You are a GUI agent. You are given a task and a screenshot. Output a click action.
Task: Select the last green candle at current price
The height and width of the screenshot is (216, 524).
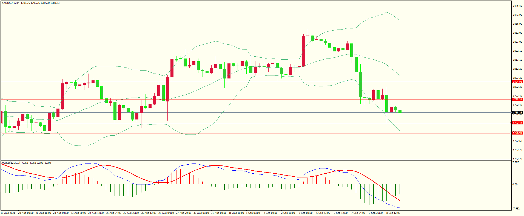(400, 111)
